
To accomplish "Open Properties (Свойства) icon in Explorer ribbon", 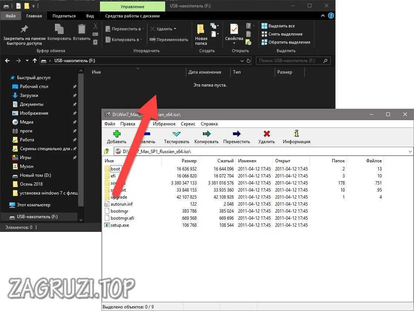I will click(x=234, y=29).
